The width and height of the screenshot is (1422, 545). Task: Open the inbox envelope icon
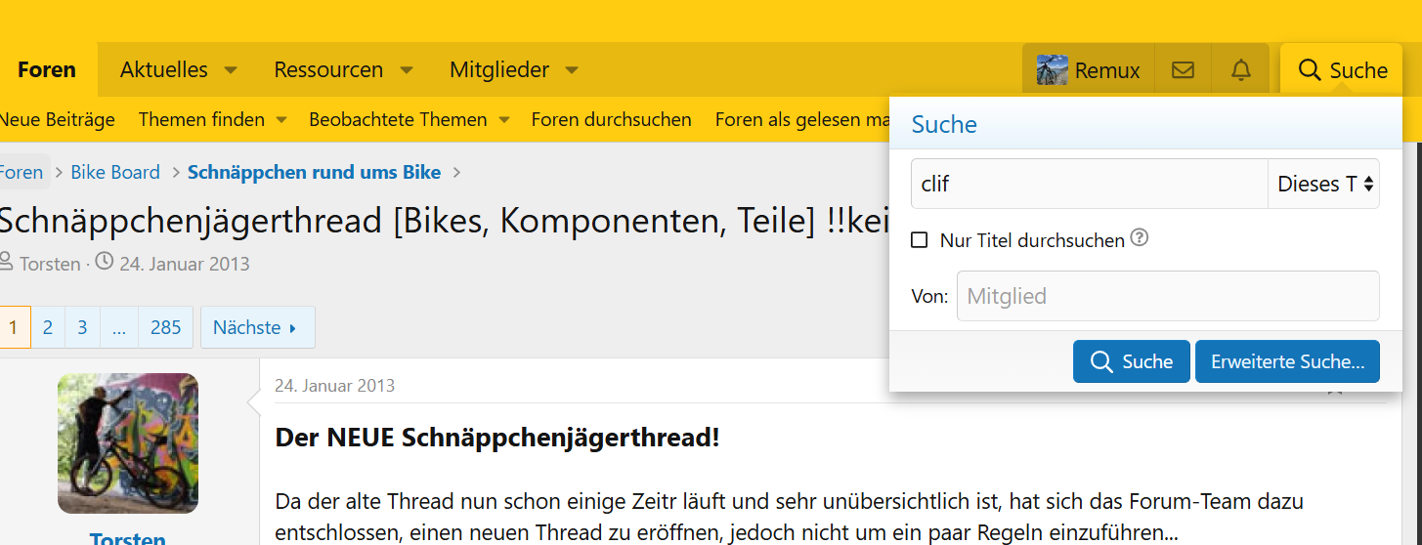pos(1183,70)
